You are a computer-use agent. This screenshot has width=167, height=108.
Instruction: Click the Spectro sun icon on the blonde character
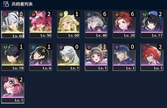pyautogui.click(x=61, y=14)
